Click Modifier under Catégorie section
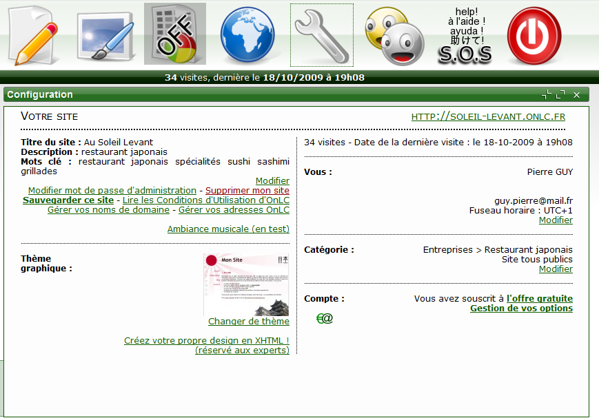This screenshot has height=418, width=599. point(556,269)
